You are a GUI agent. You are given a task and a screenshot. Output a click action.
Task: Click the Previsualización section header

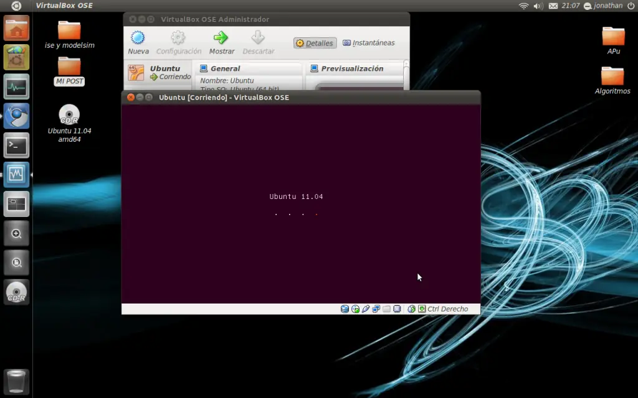point(347,68)
